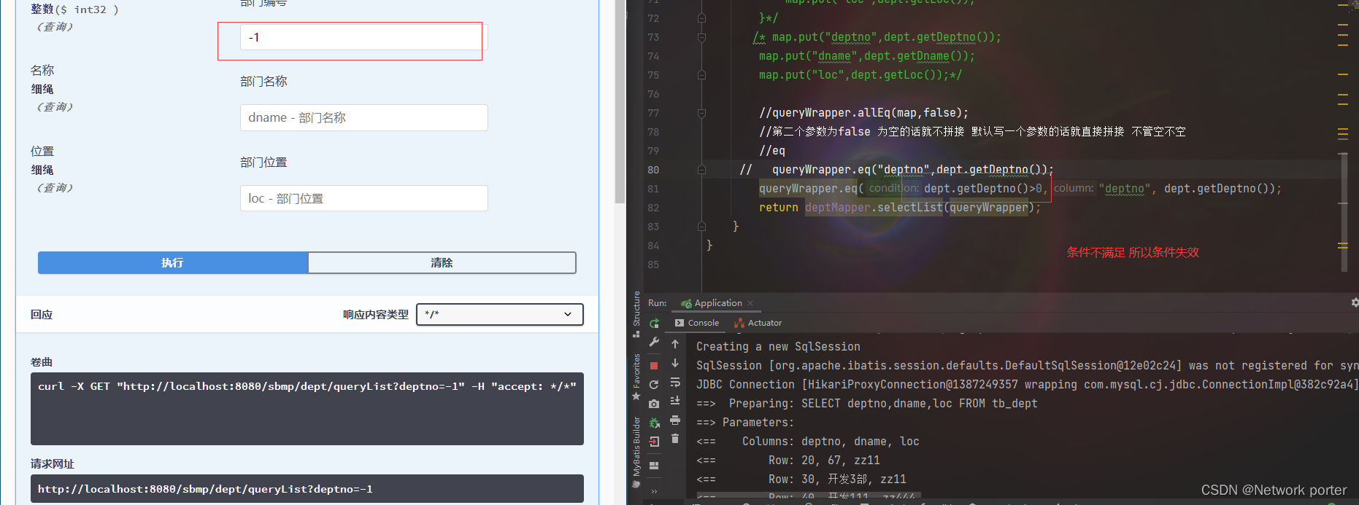Click the request URL text under 请求网址

coord(205,489)
